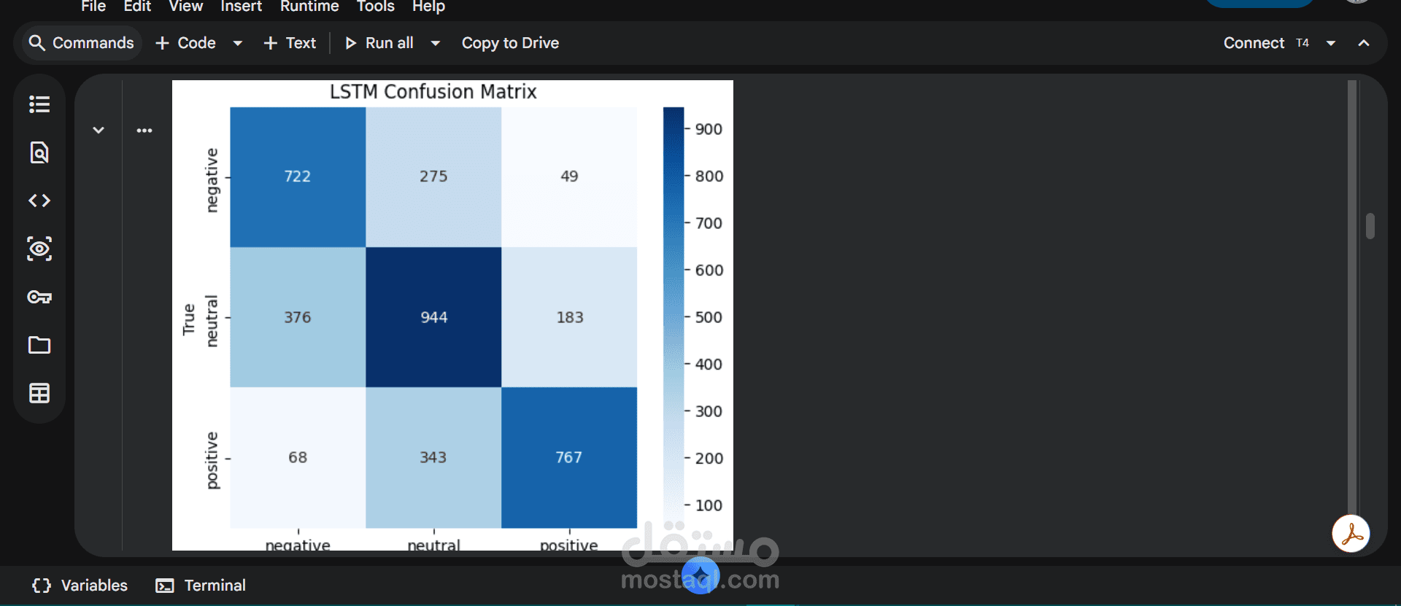This screenshot has width=1401, height=606.
Task: Open the Files folder icon
Action: 39,345
